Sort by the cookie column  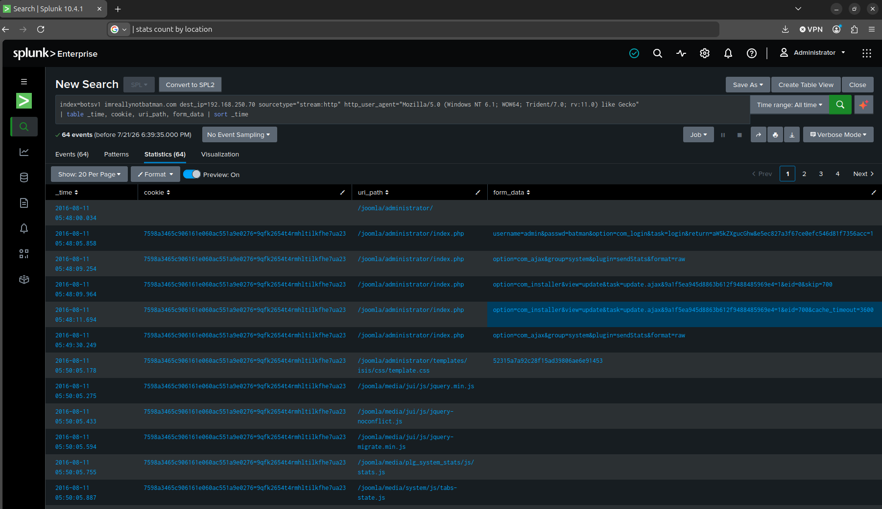(157, 193)
